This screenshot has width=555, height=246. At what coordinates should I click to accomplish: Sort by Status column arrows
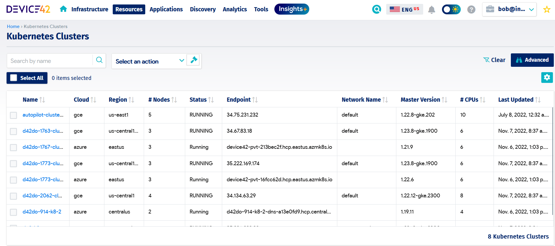pos(211,100)
